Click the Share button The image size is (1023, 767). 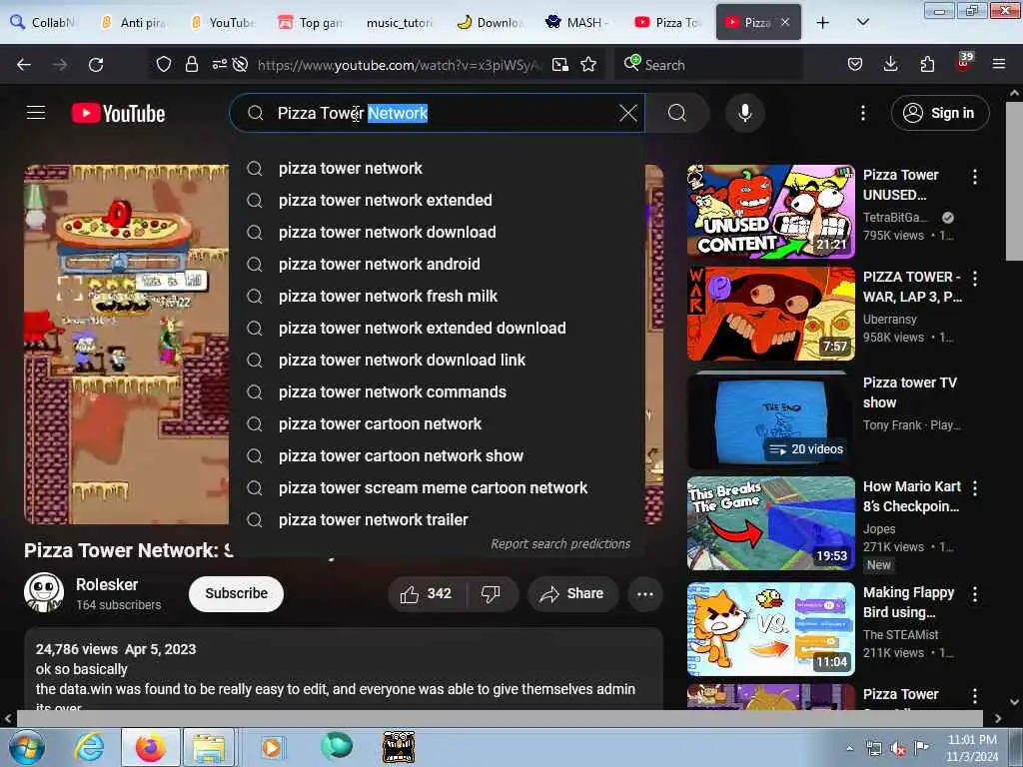click(572, 593)
